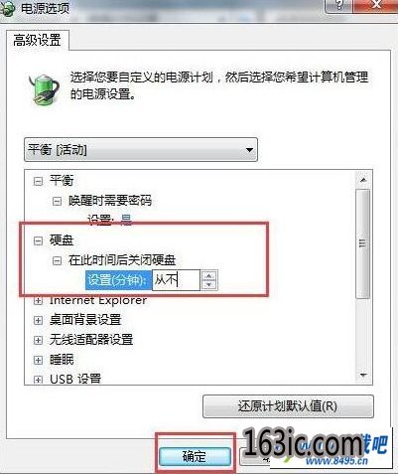Viewport: 398px width, 474px height.
Task: Click the scrollbar up arrow in list
Action: click(x=363, y=180)
